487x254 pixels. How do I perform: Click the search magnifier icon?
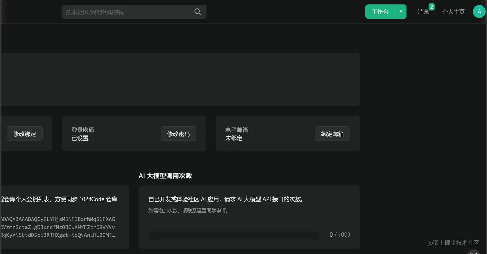(x=197, y=12)
